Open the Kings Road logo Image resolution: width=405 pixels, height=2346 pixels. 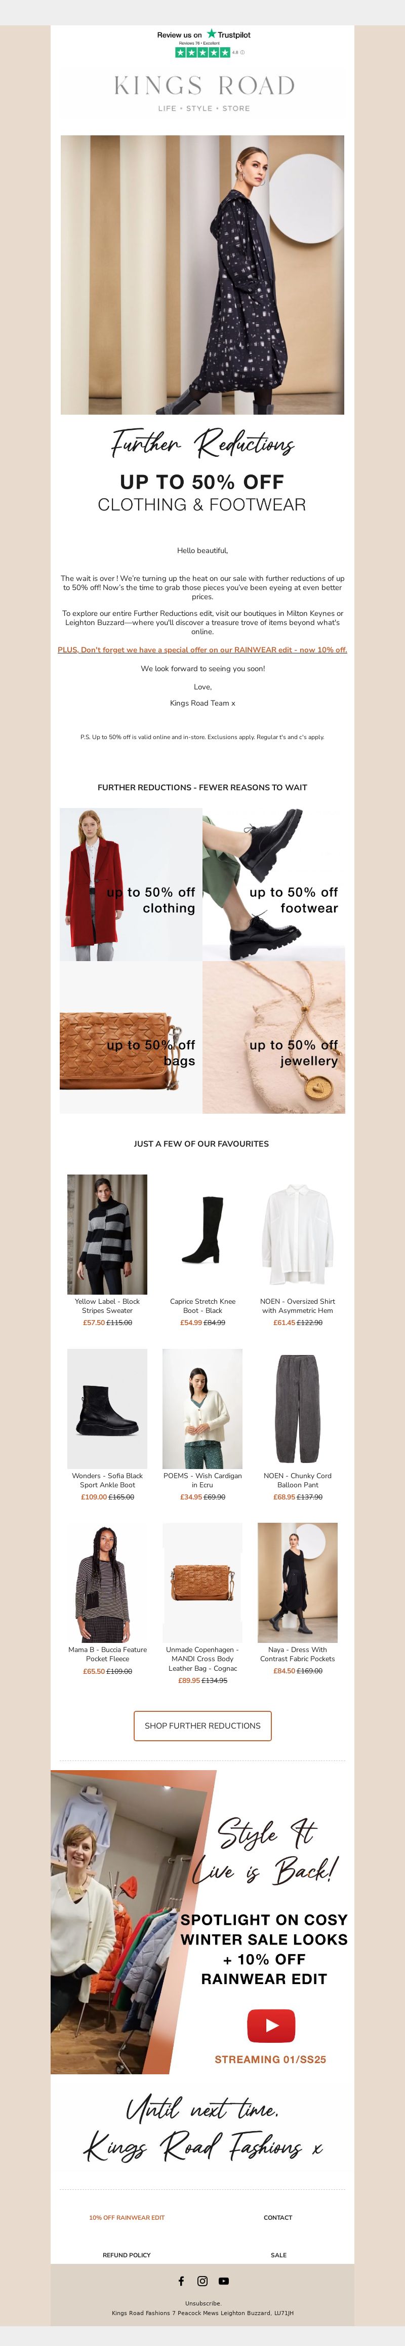pyautogui.click(x=204, y=92)
